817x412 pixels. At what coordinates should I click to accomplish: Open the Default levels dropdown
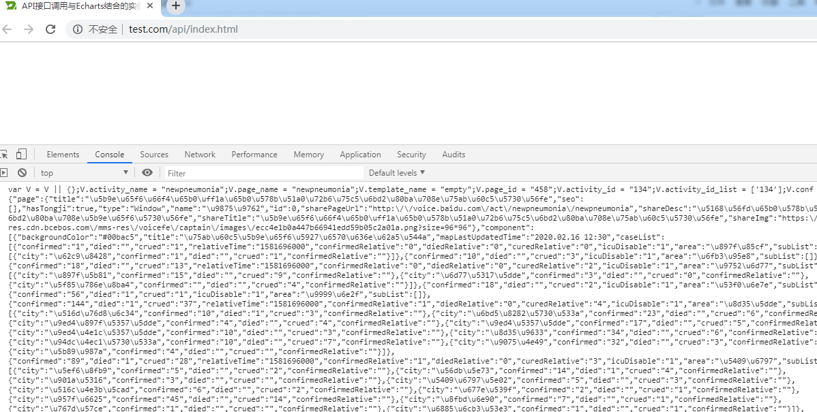[x=397, y=173]
